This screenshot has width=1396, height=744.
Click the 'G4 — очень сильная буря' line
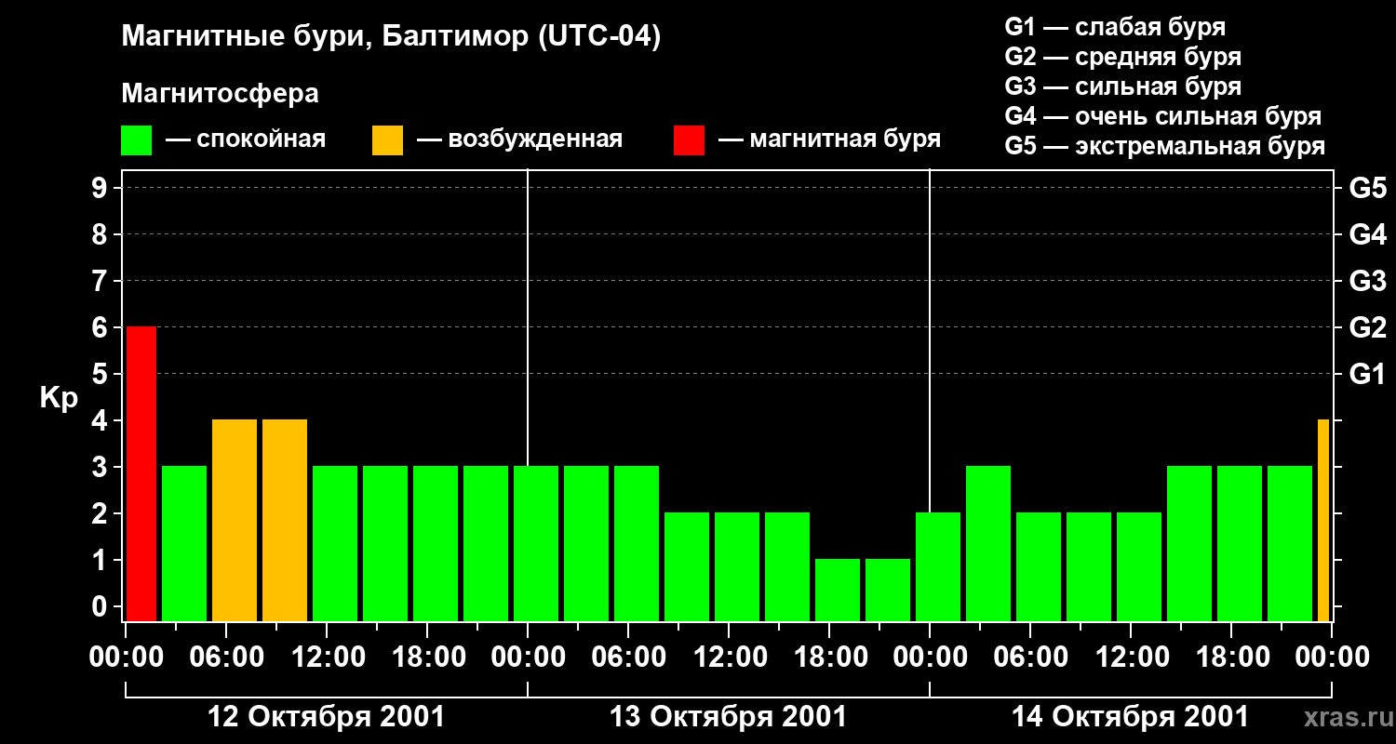1163,116
